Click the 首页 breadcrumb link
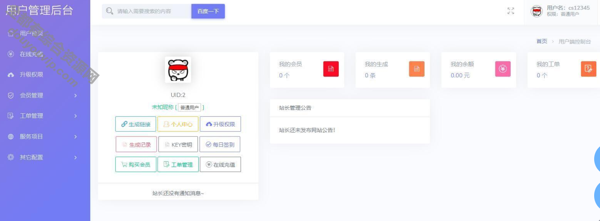The height and width of the screenshot is (221, 600). point(542,41)
